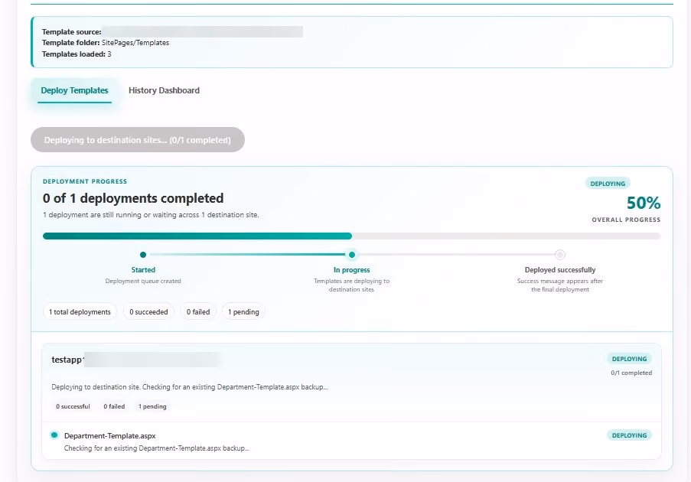Click the DEPLOYING badge above 50%
691x482 pixels.
608,184
